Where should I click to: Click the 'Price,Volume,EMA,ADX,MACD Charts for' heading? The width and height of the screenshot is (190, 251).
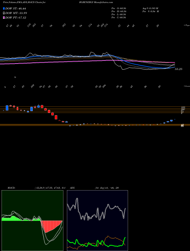click(24, 2)
